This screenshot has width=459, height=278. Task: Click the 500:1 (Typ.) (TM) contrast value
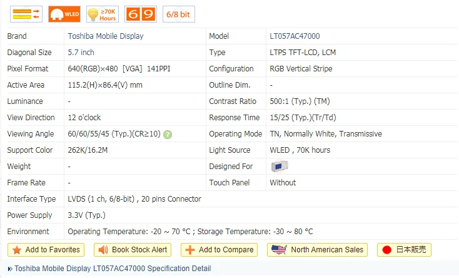click(300, 101)
